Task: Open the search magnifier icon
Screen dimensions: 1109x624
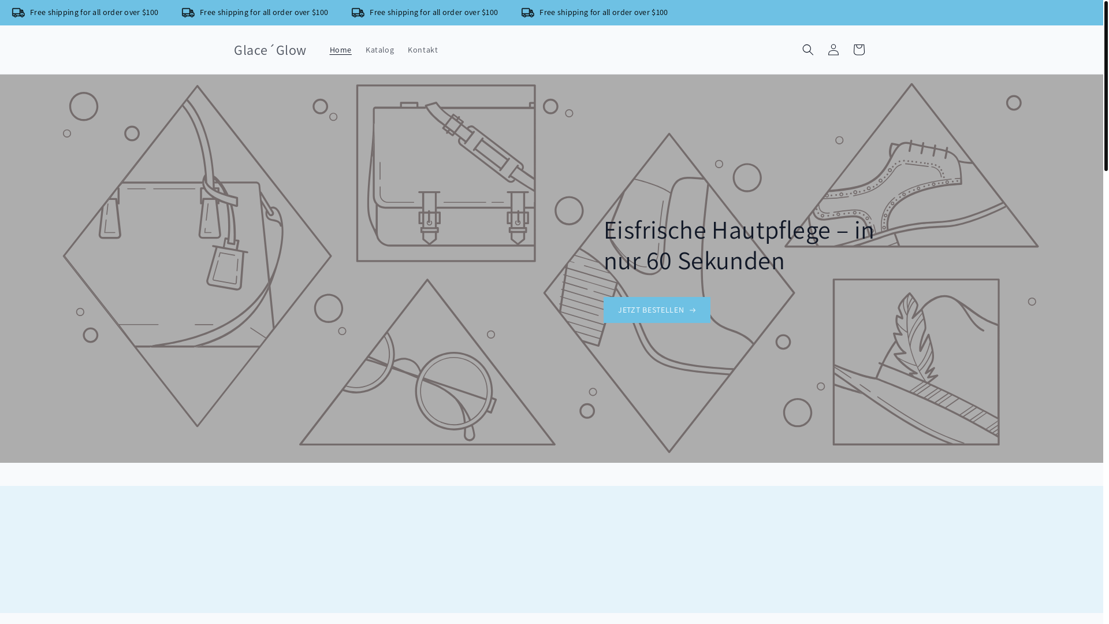Action: coord(807,50)
